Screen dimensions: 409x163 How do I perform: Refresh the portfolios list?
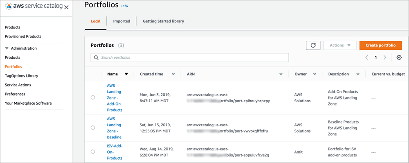tap(313, 45)
